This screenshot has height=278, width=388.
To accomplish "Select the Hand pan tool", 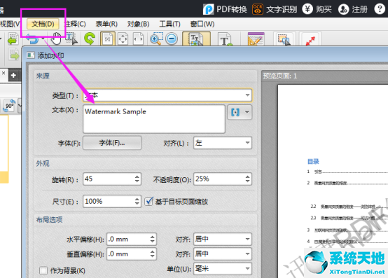I will tap(56, 39).
